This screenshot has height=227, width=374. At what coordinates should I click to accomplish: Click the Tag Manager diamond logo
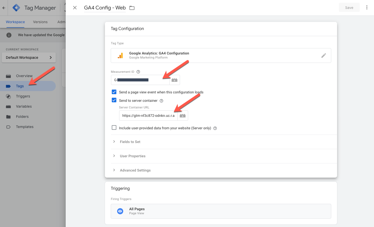pyautogui.click(x=16, y=8)
